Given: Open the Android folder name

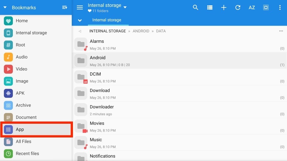Looking at the screenshot, I should pyautogui.click(x=97, y=58).
